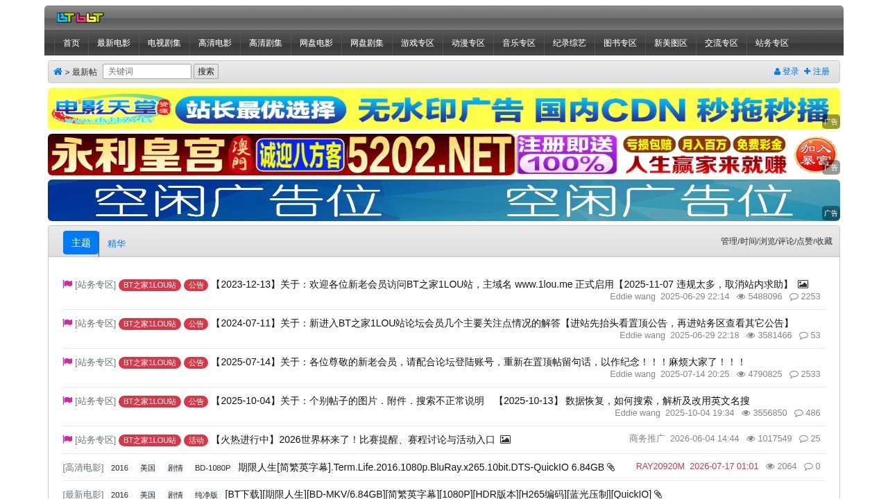Image resolution: width=888 pixels, height=499 pixels.
Task: Click the BTBBT site logo
Action: [x=80, y=17]
